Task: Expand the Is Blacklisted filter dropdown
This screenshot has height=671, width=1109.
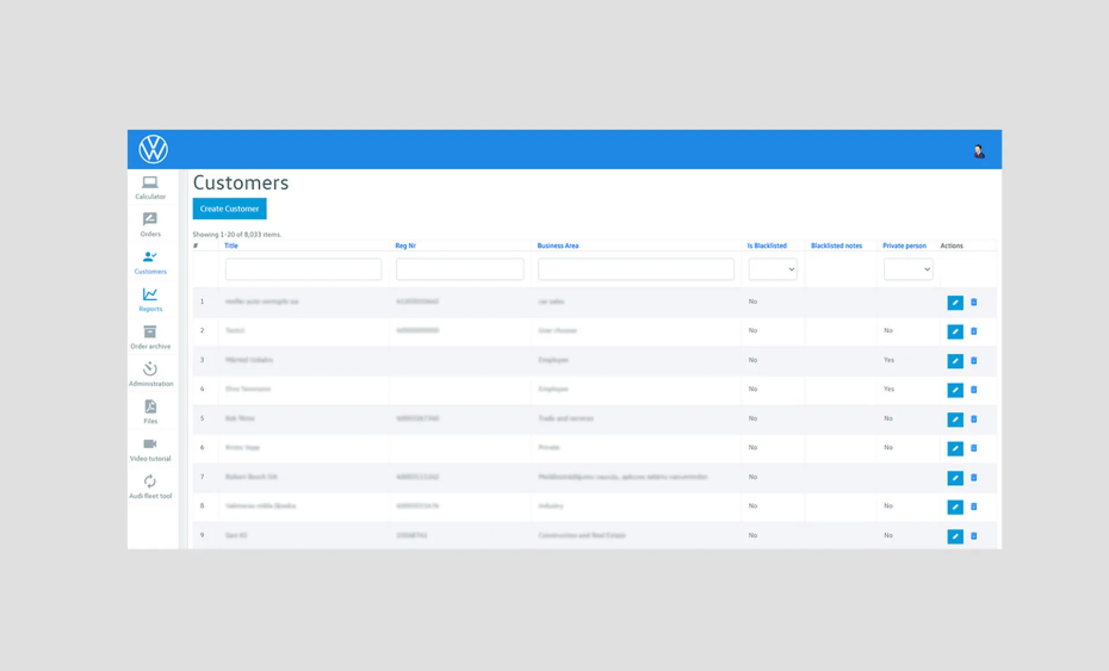Action: coord(773,269)
